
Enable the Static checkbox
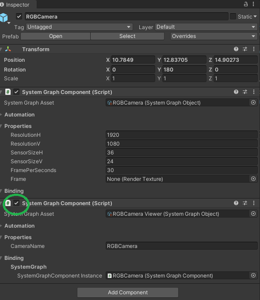pyautogui.click(x=233, y=16)
